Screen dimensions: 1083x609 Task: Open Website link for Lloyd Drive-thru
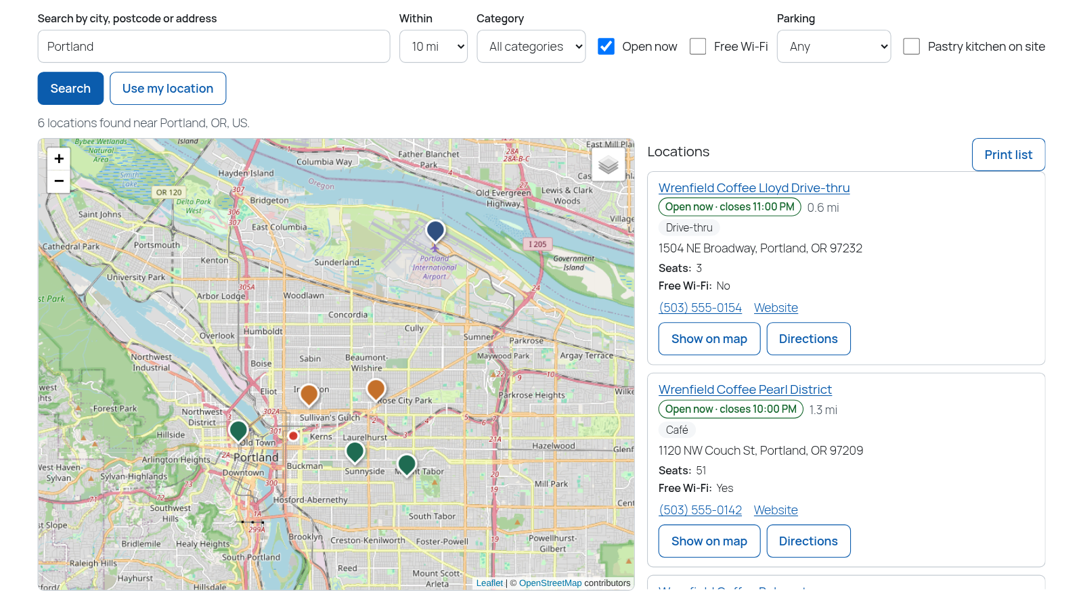[x=776, y=308]
